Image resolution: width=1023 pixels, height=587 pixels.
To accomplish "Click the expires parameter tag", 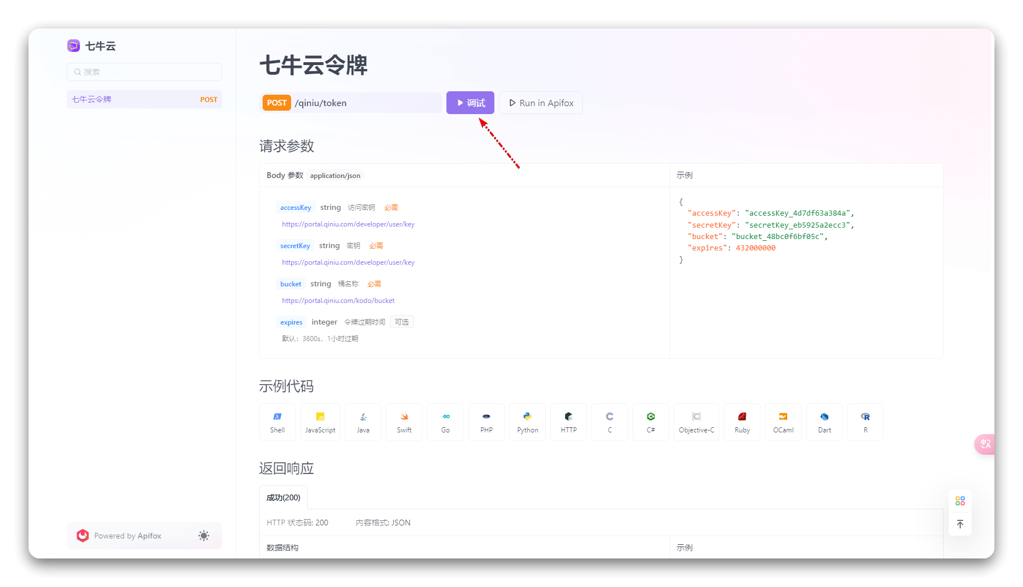I will pos(291,322).
